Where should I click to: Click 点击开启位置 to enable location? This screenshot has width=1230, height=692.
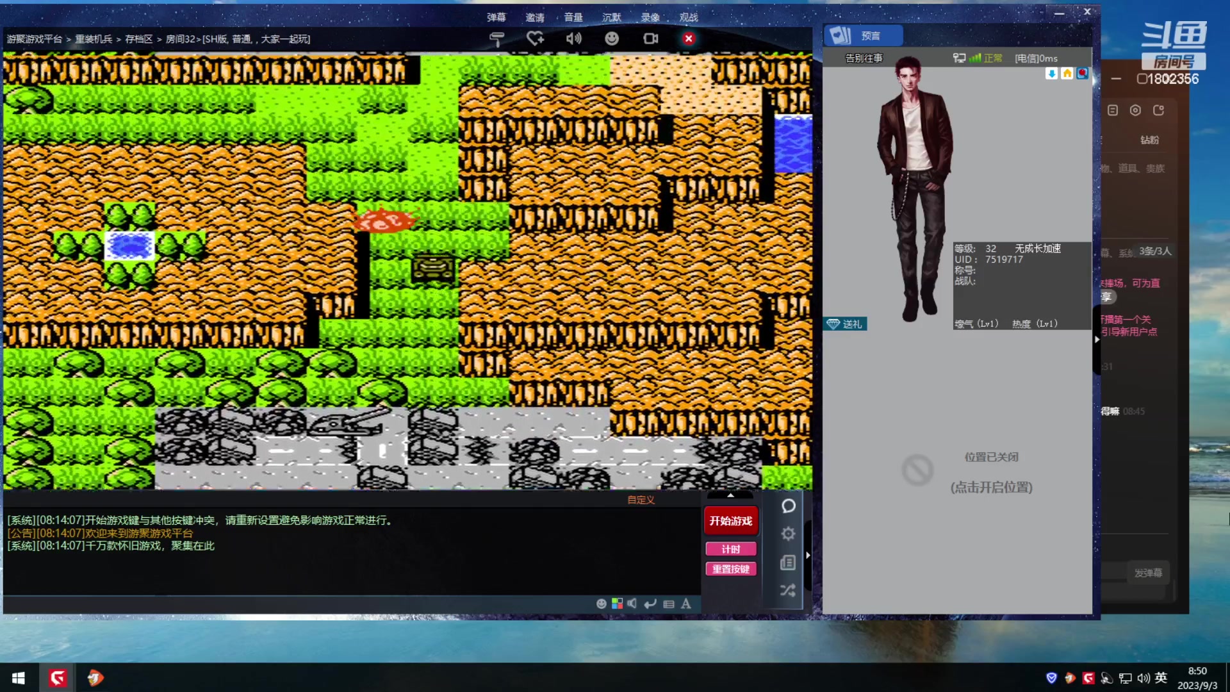(x=991, y=488)
